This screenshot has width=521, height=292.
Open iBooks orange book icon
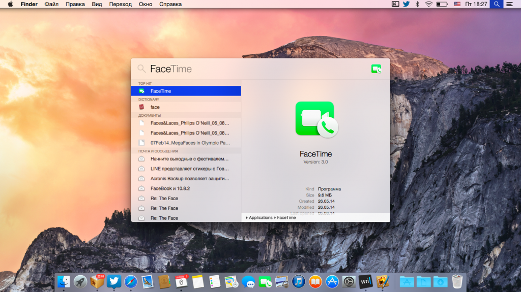point(315,282)
